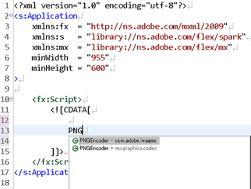
Task: Click the xmlns:fx attribute name
Action: (50, 27)
